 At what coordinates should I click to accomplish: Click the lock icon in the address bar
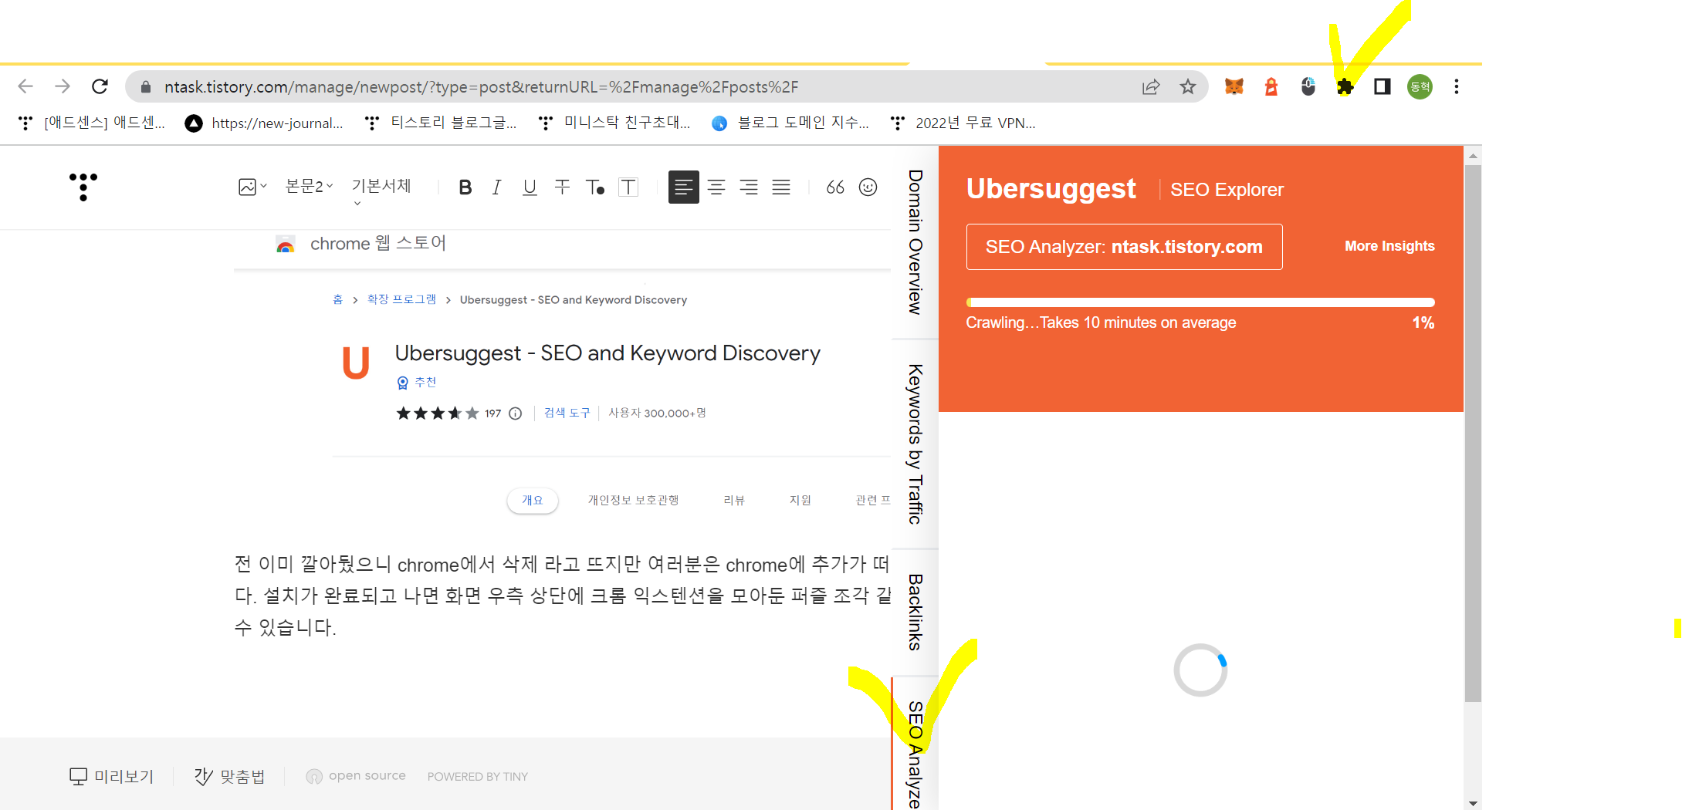[145, 86]
